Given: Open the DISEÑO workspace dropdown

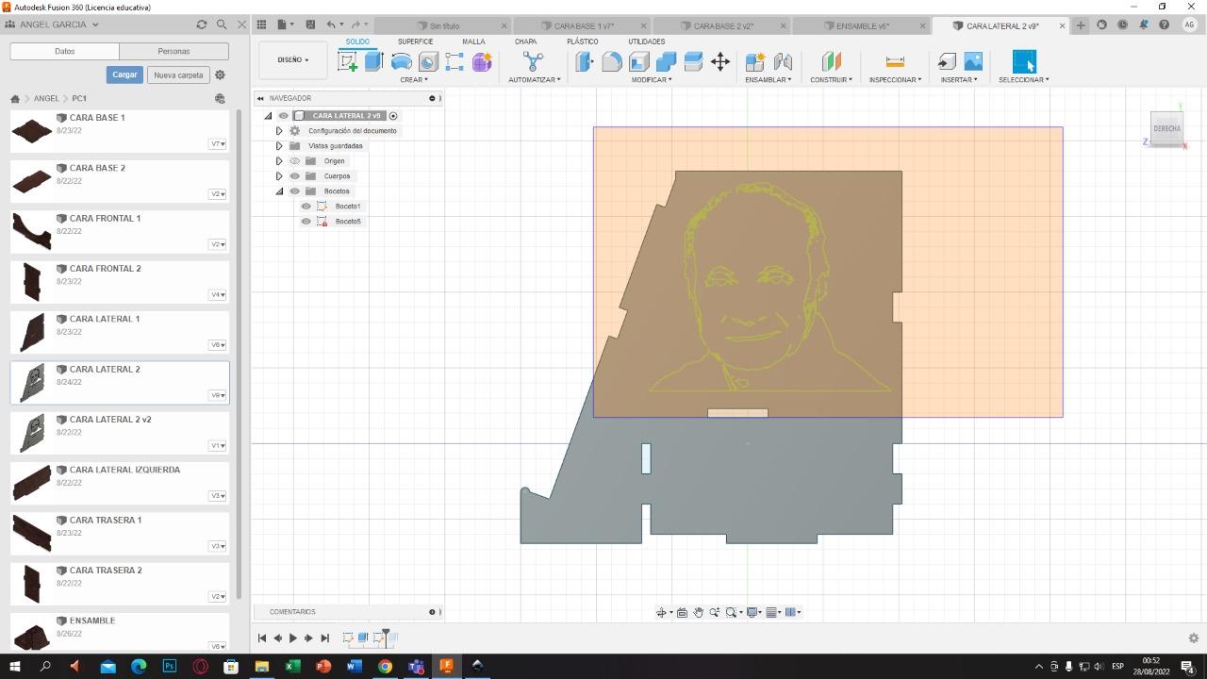Looking at the screenshot, I should tap(292, 60).
